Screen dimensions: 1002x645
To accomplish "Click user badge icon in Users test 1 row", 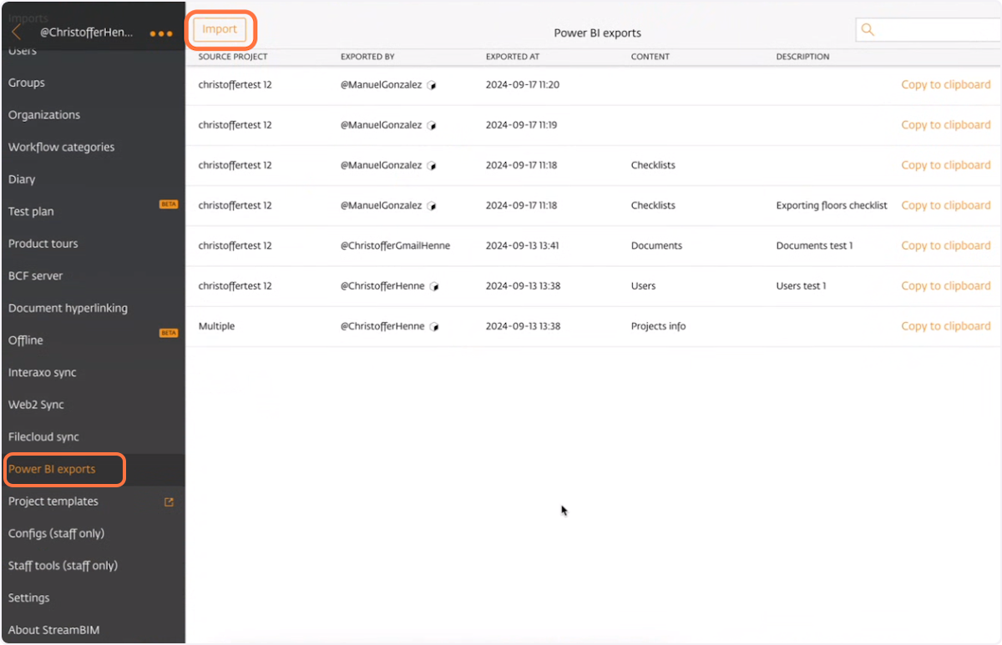I will [435, 286].
